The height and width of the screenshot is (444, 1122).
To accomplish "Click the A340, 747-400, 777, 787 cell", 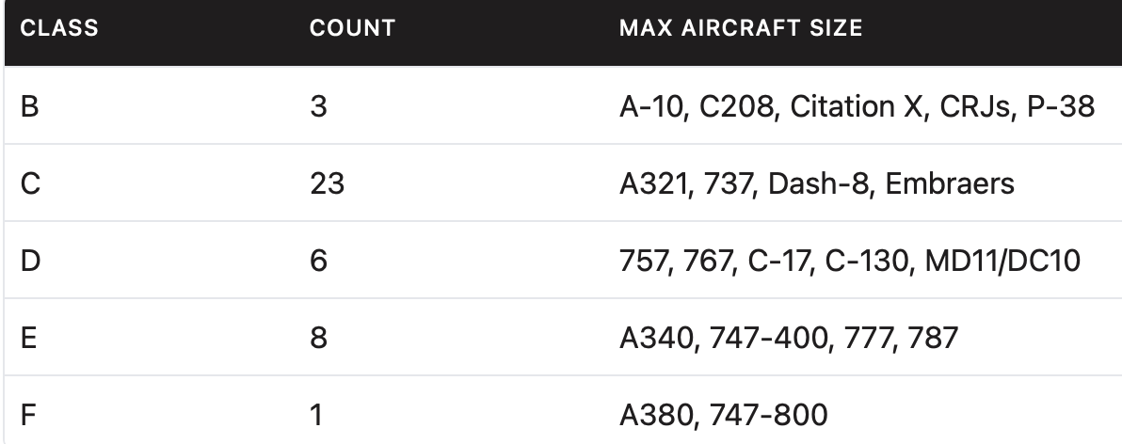I will coord(789,338).
